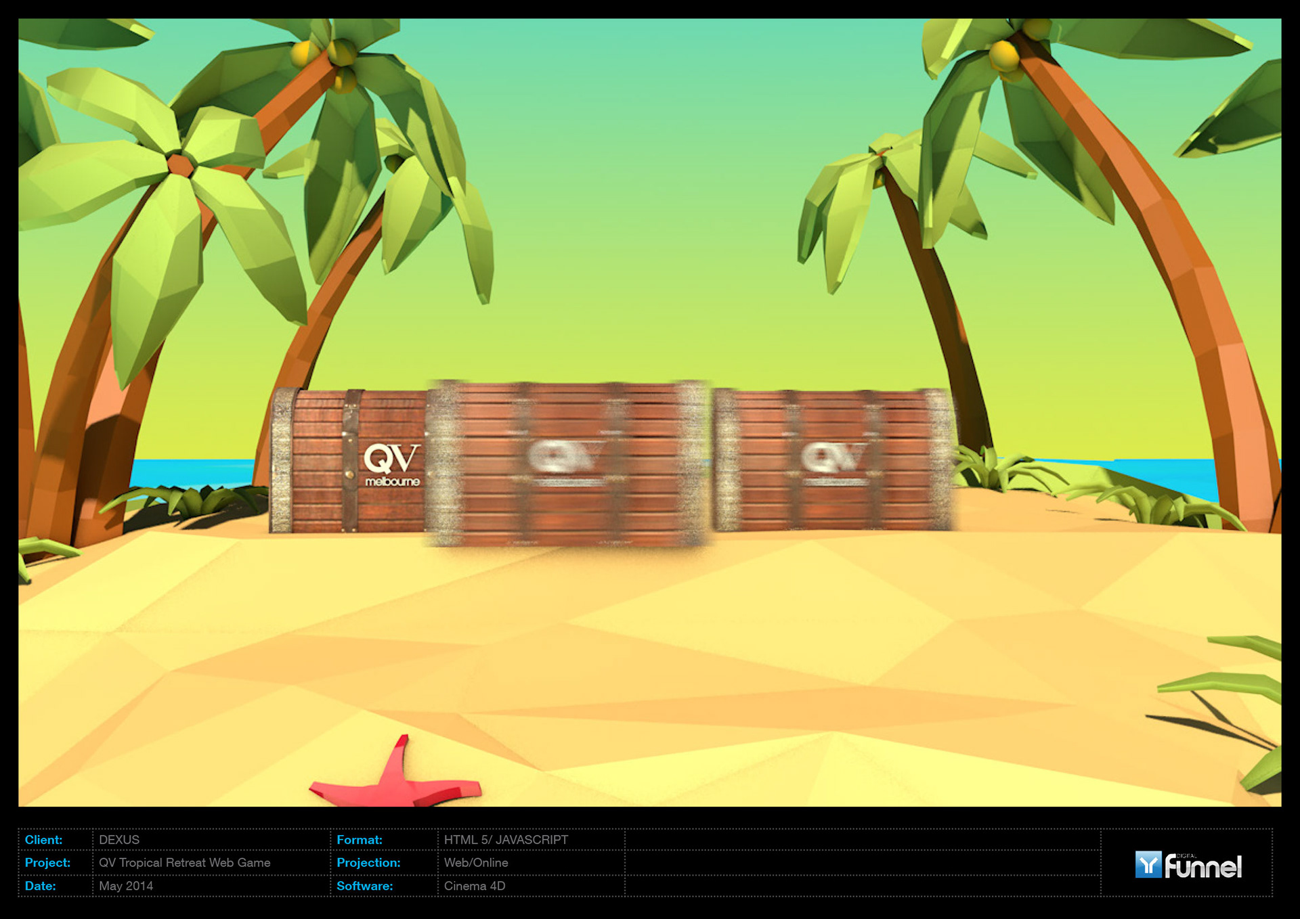Image resolution: width=1300 pixels, height=919 pixels.
Task: Click the Cinema 4D software text
Action: [x=475, y=886]
